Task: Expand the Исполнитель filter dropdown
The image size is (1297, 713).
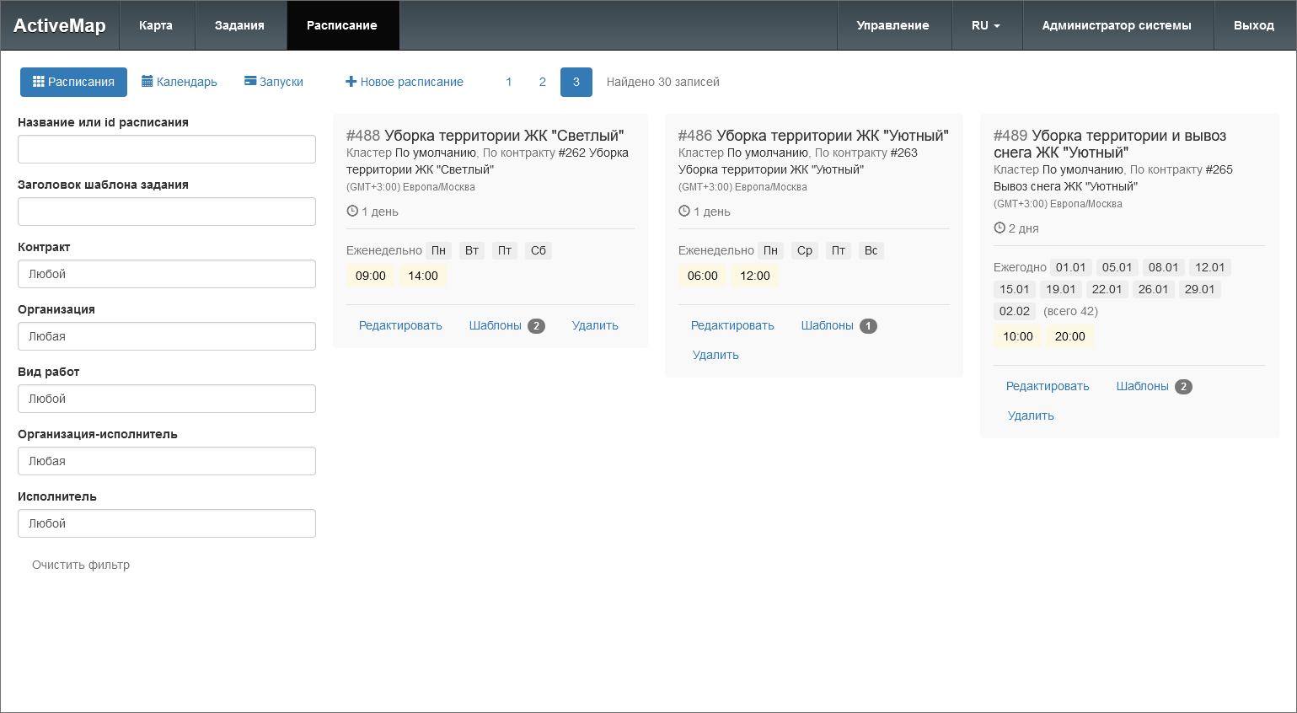Action: 167,523
